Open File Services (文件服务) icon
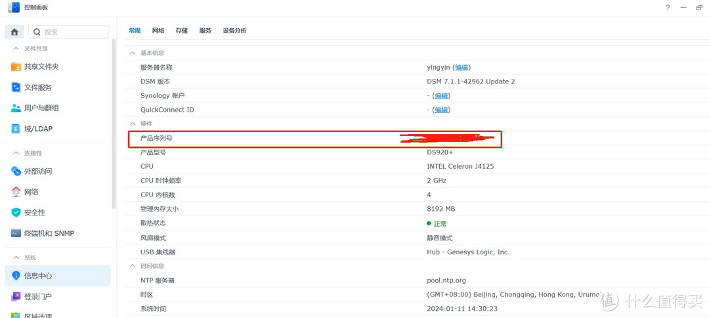709x318 pixels. coord(16,88)
